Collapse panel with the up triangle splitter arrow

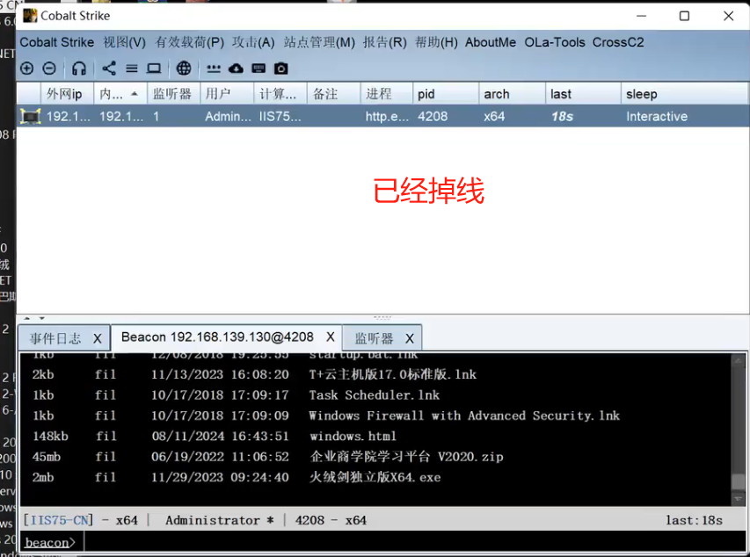point(27,318)
